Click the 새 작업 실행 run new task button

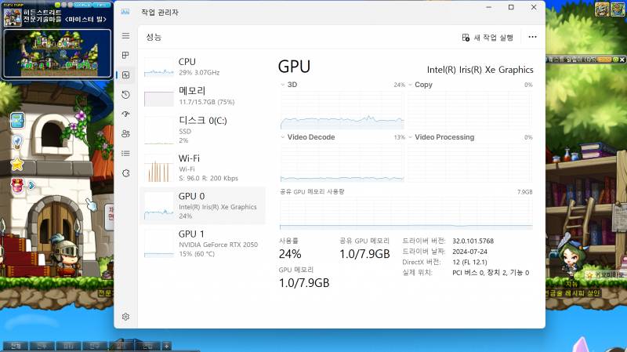[487, 37]
